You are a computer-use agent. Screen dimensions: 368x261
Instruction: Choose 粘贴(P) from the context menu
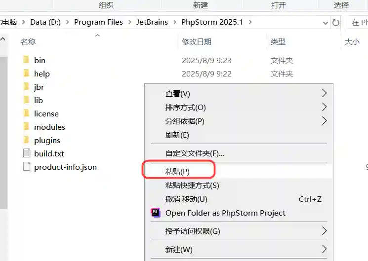[177, 171]
